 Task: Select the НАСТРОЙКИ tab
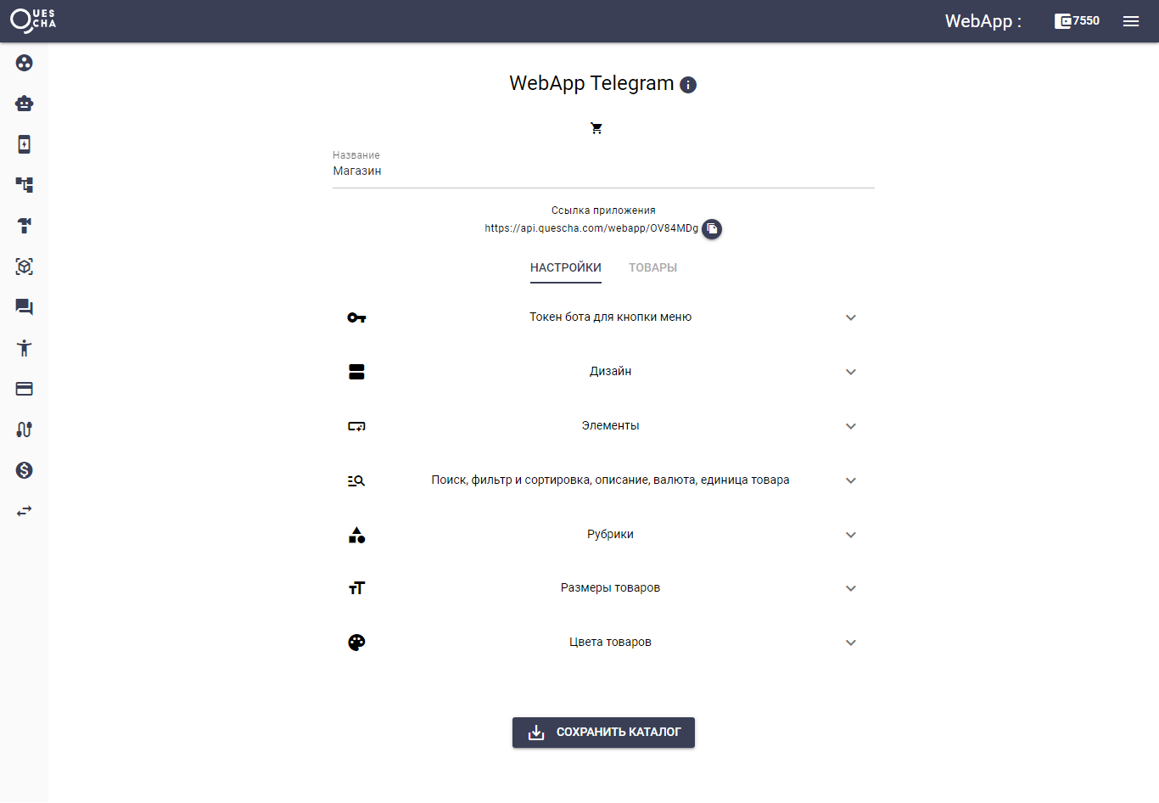tap(565, 267)
